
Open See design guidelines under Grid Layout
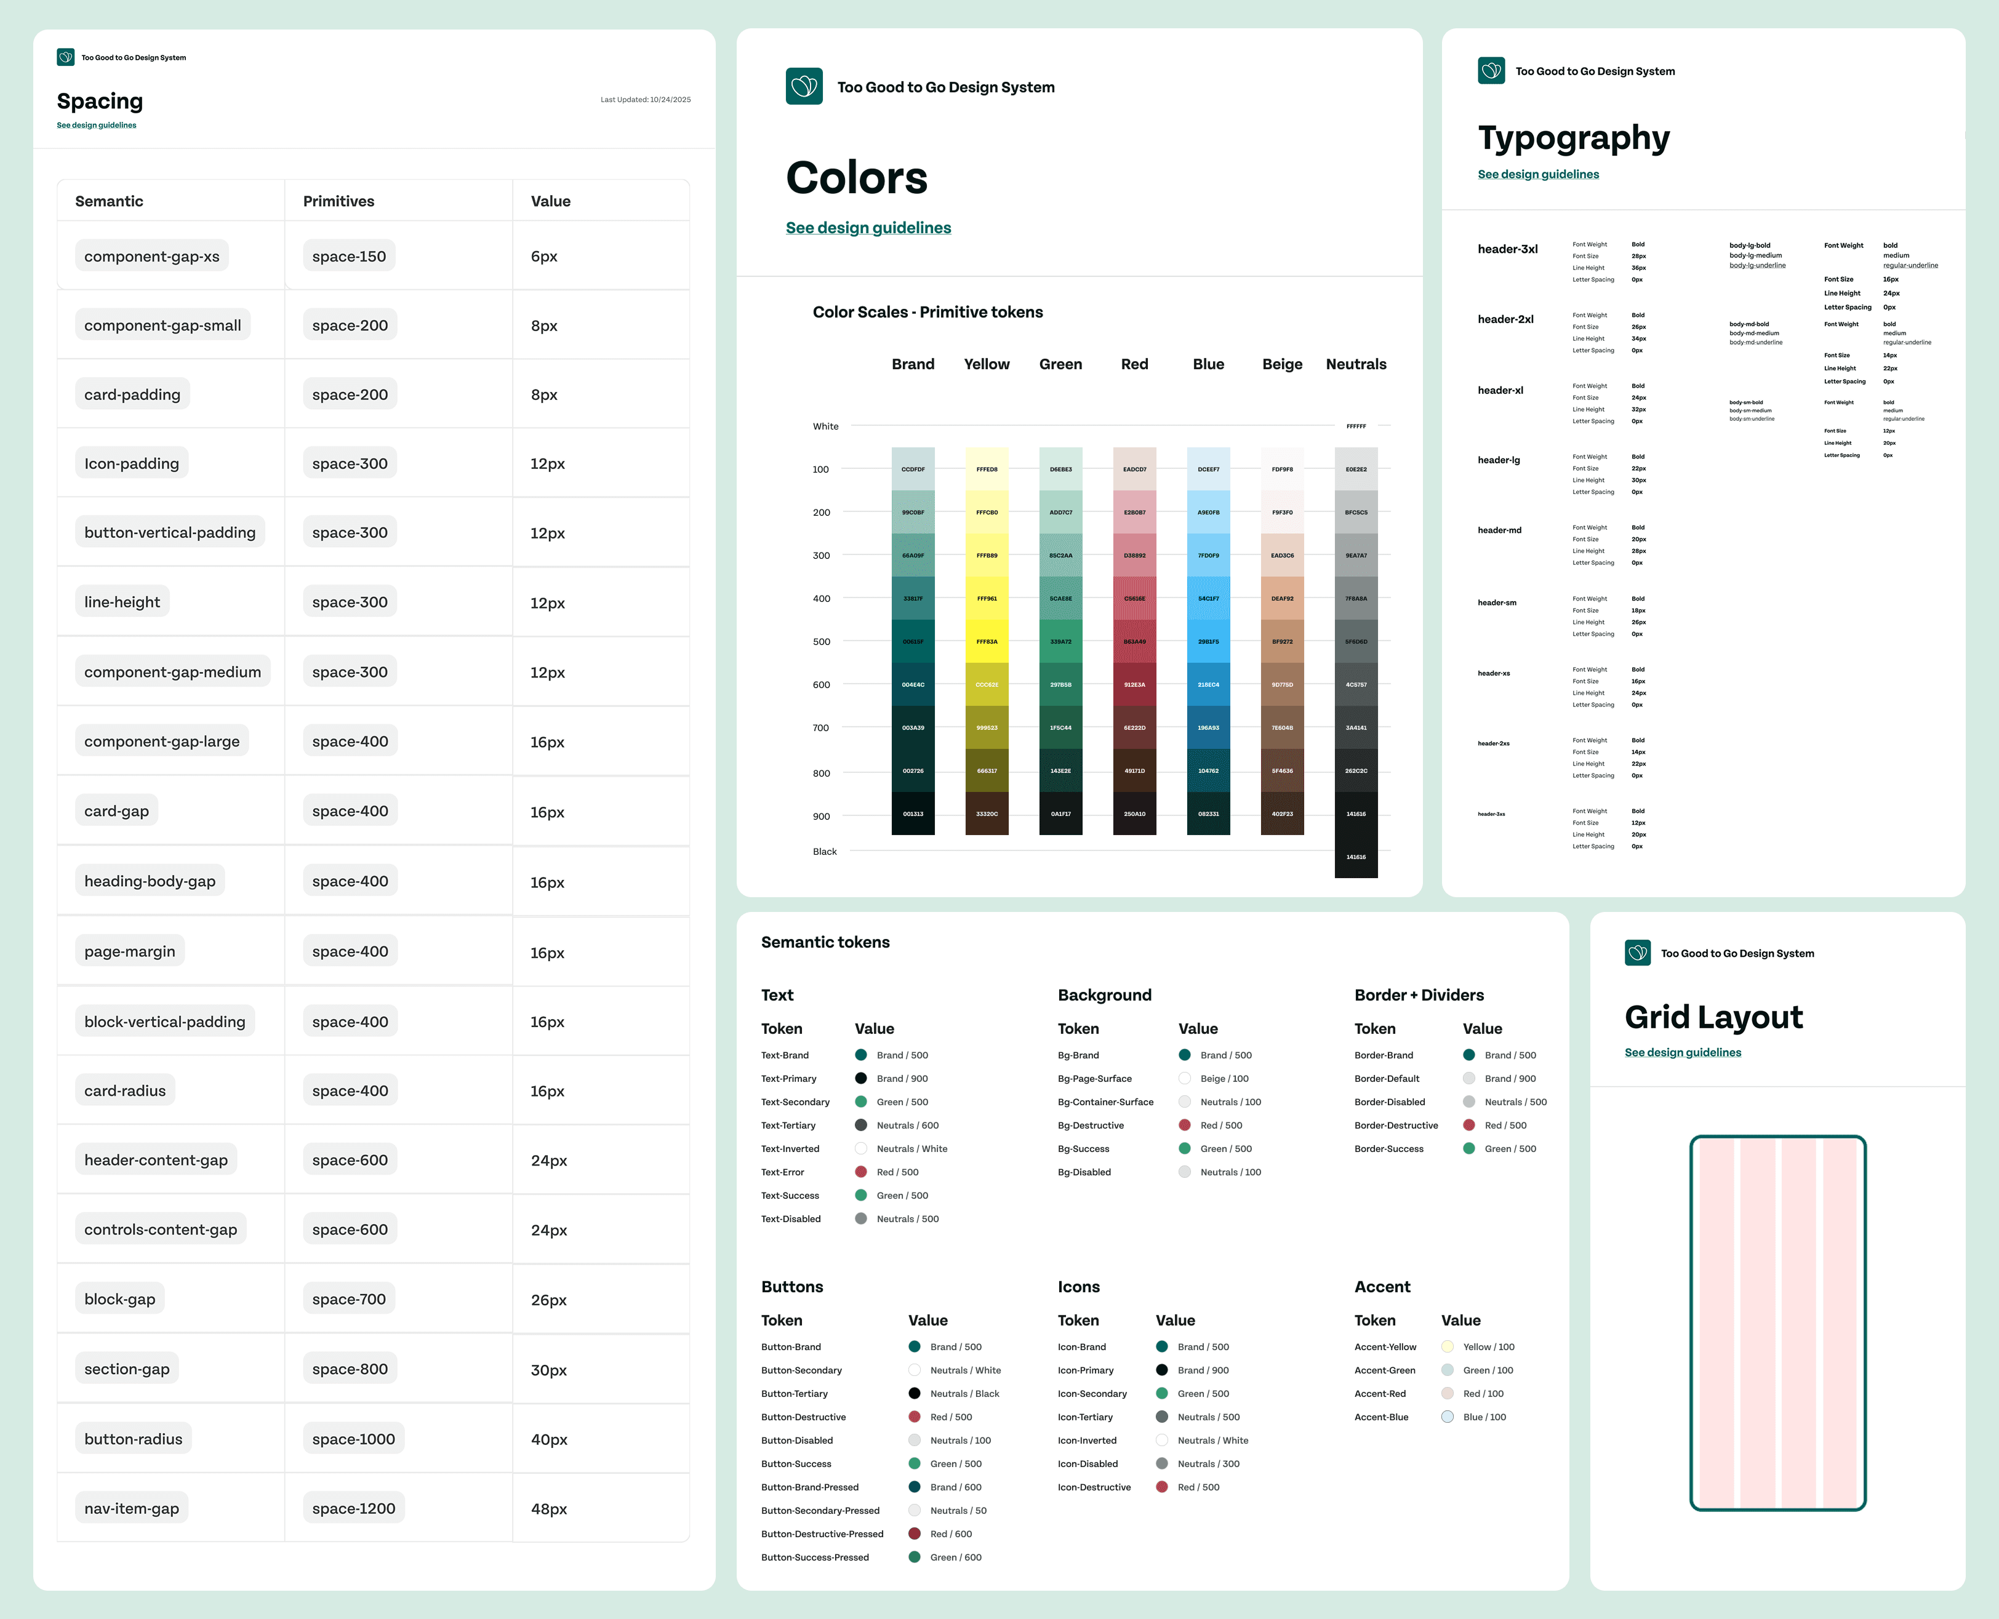pyautogui.click(x=1682, y=1052)
